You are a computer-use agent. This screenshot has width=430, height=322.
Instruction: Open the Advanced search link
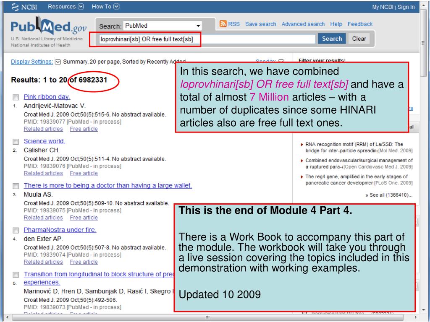click(303, 24)
